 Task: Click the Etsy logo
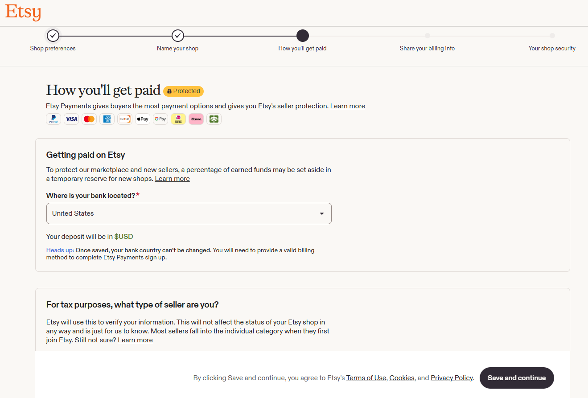click(23, 12)
